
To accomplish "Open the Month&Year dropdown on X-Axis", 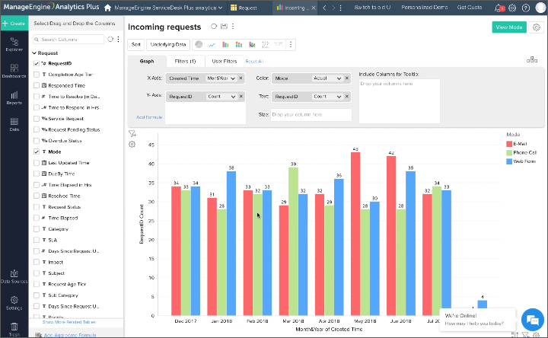I will tap(221, 78).
